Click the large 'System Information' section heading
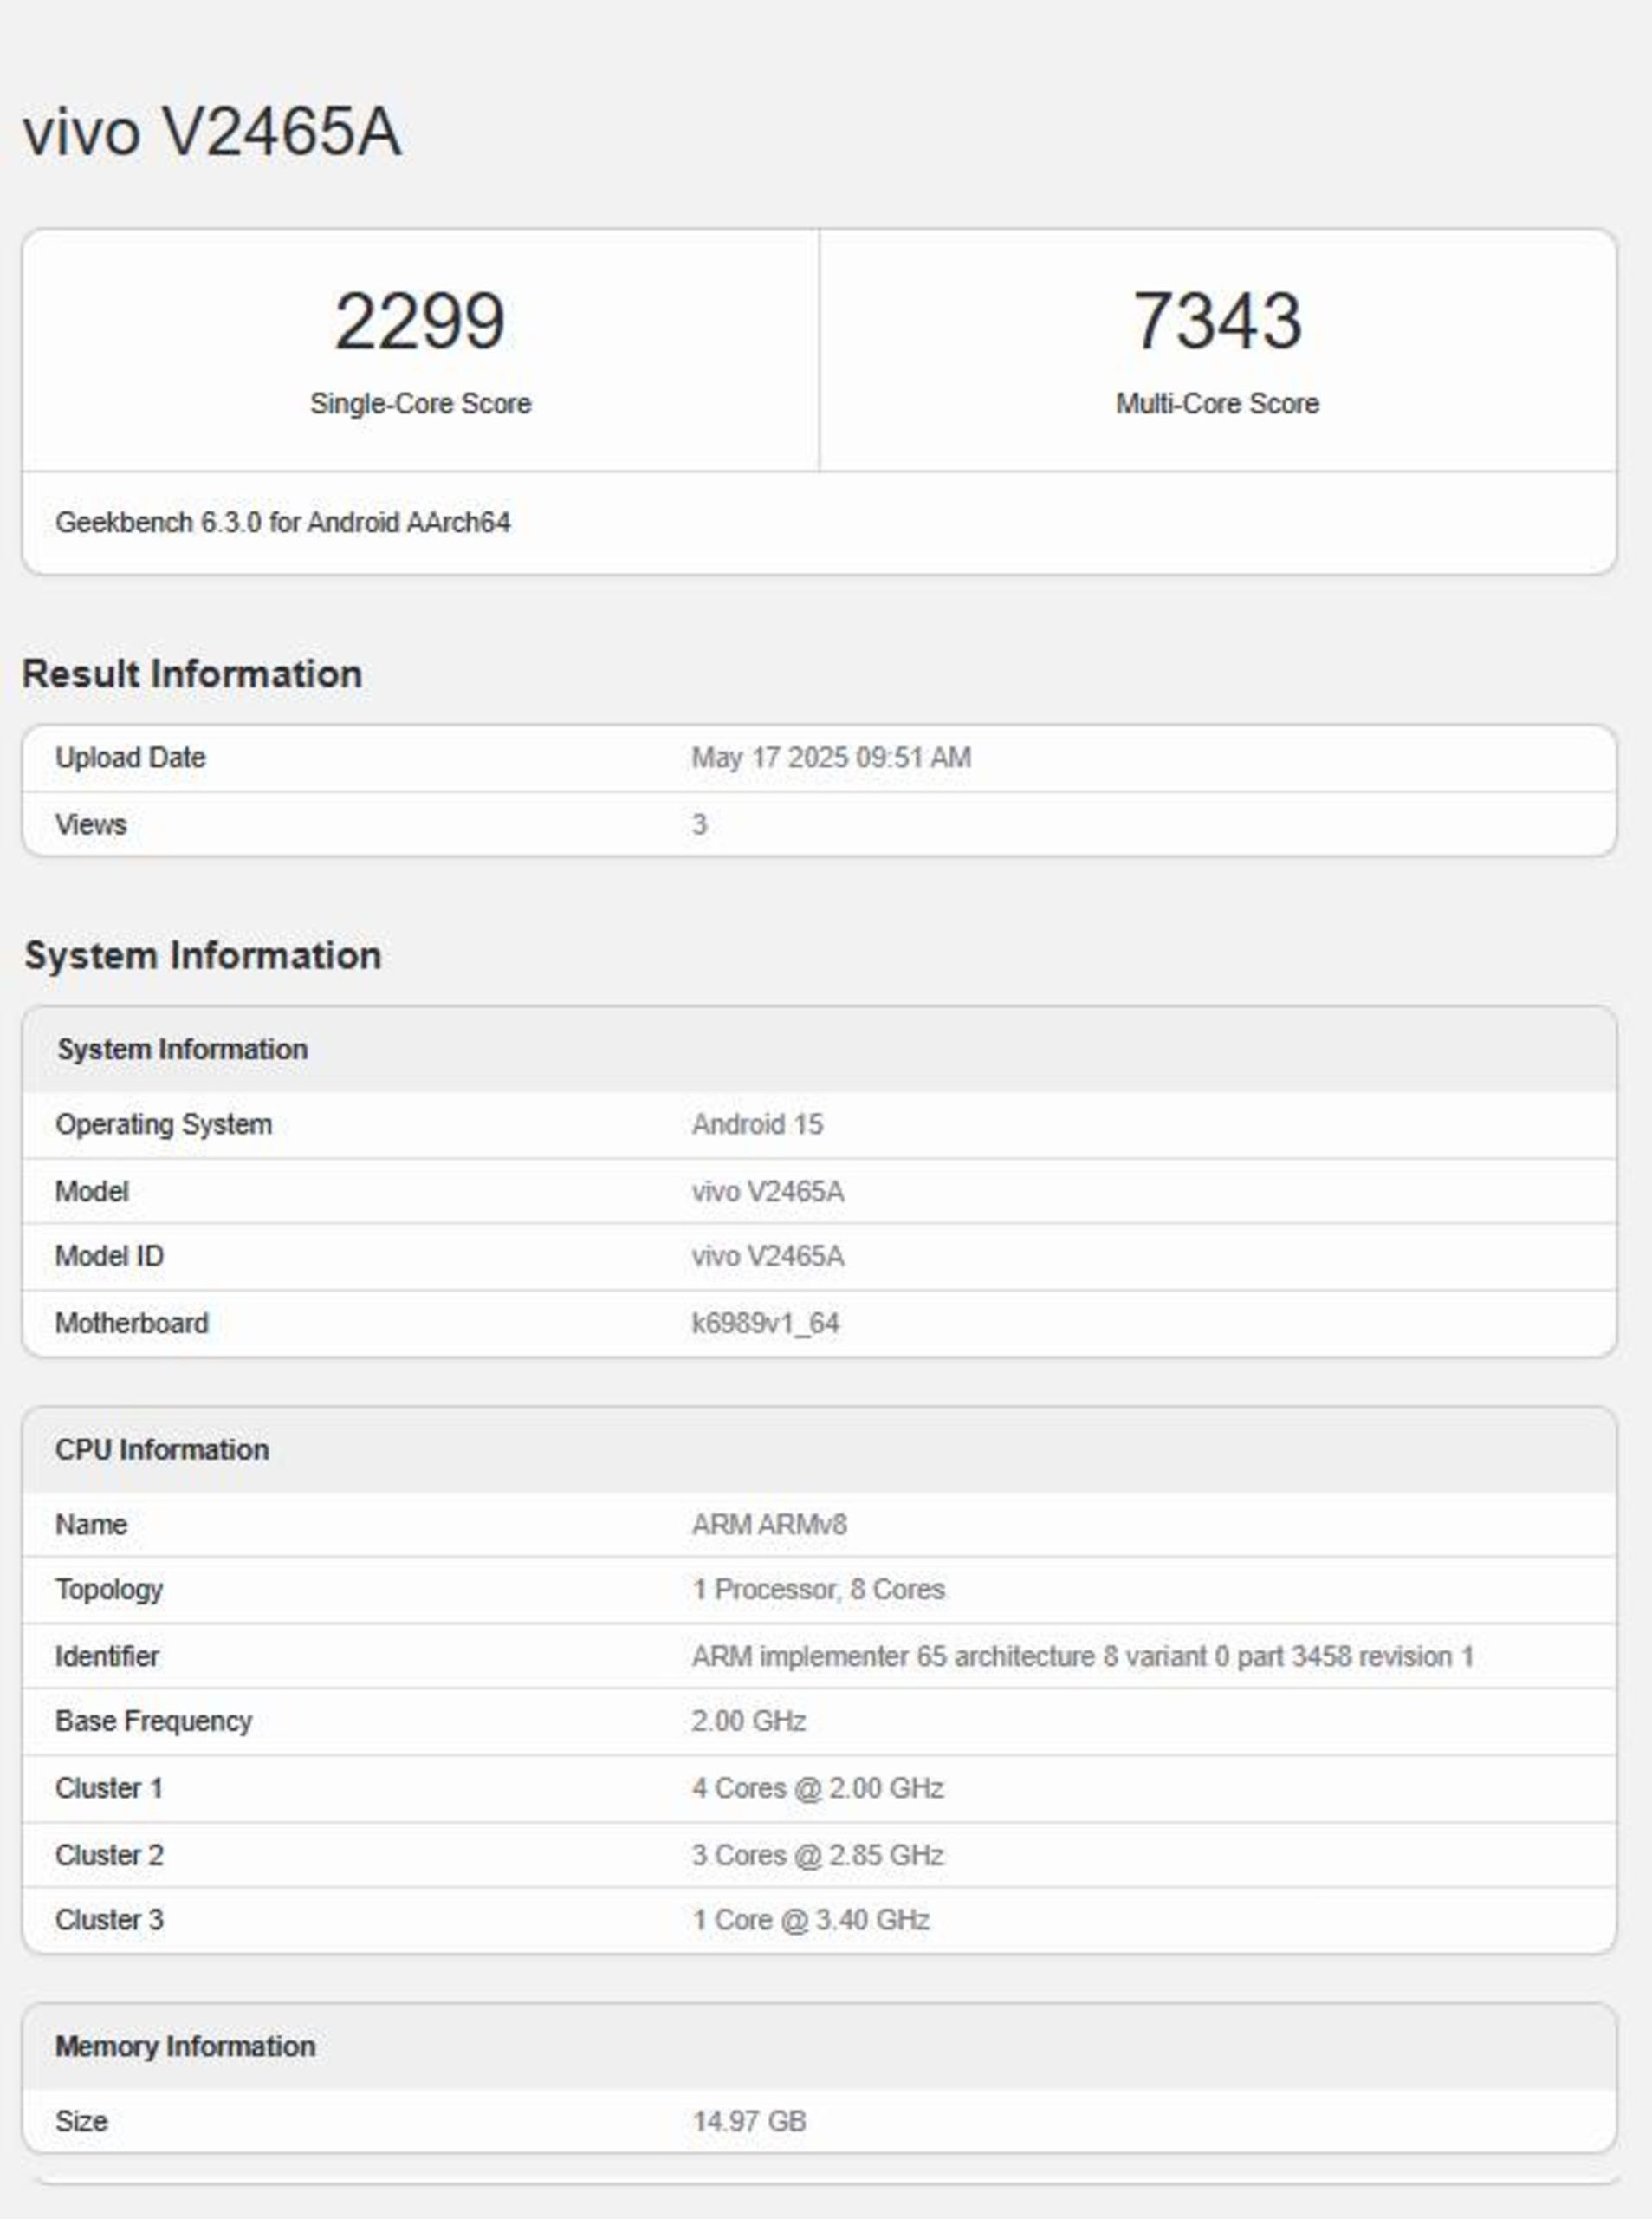 coord(203,955)
